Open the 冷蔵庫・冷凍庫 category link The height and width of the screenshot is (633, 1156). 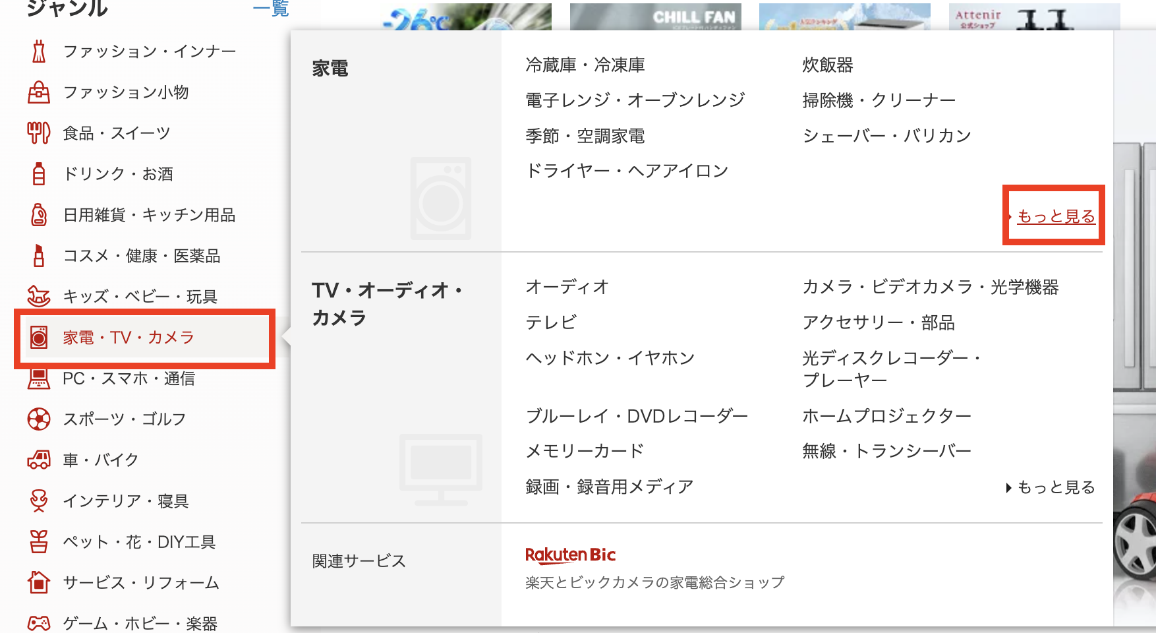(585, 65)
